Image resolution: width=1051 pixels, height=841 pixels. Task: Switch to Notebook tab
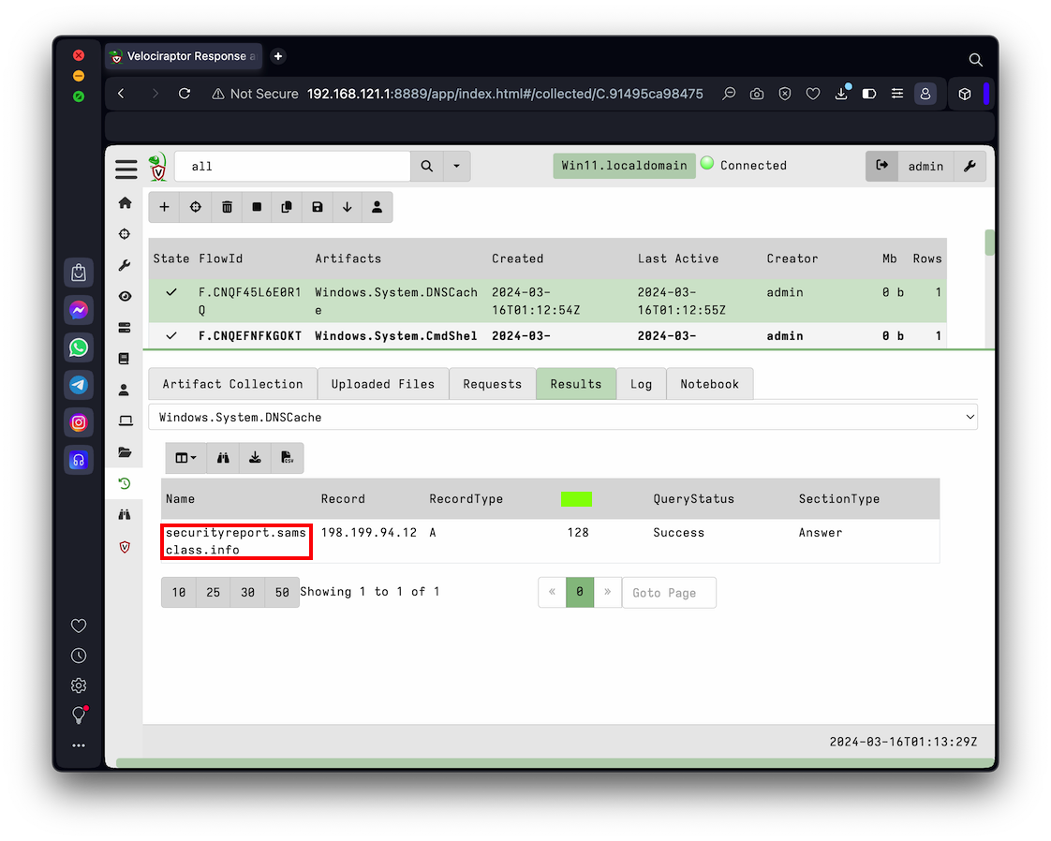(709, 384)
